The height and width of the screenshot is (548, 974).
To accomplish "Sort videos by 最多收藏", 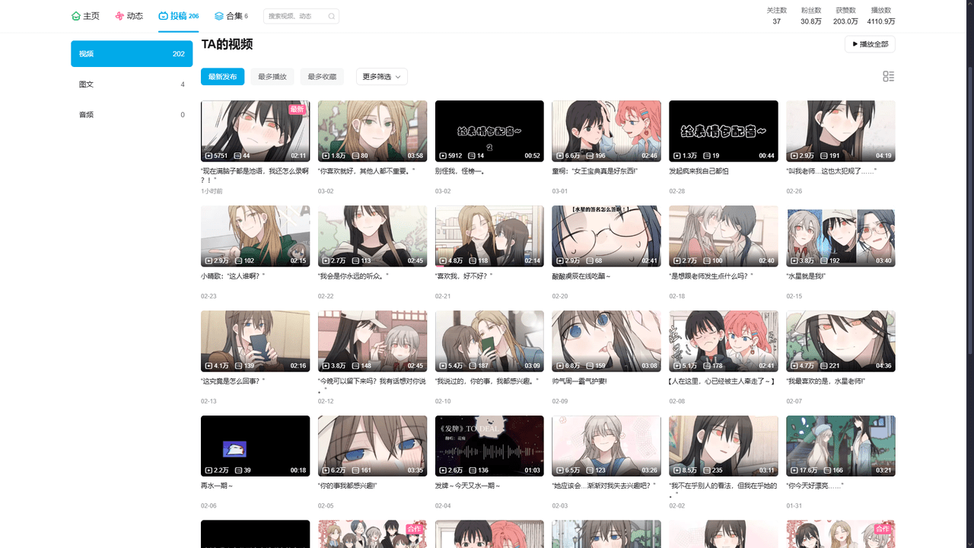I will (322, 76).
